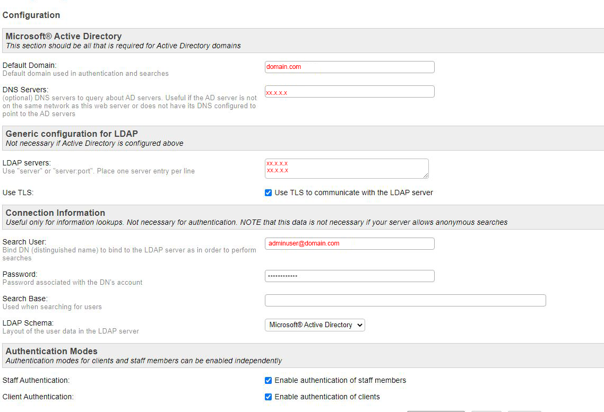The image size is (604, 412).
Task: Toggle Enable authentication of clients checkbox
Action: tap(269, 397)
